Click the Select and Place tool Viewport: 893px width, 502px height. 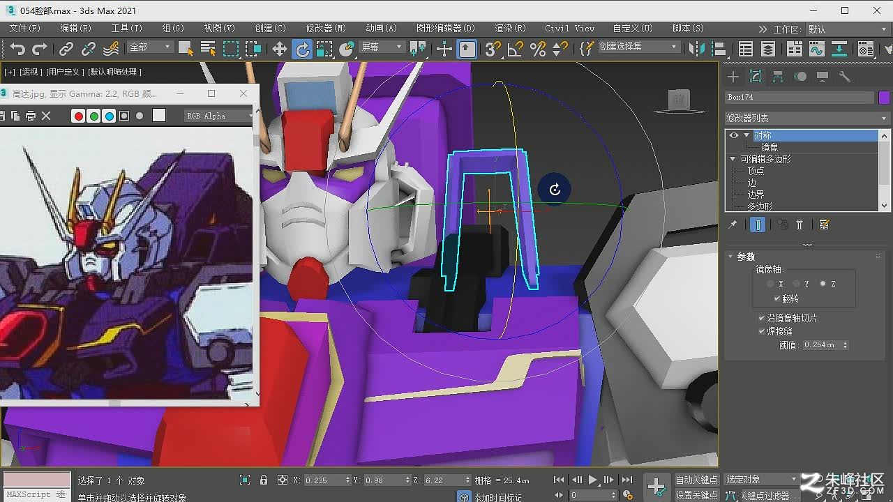tap(347, 48)
